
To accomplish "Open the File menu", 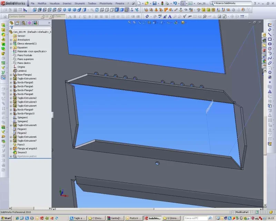I will 32,3.
